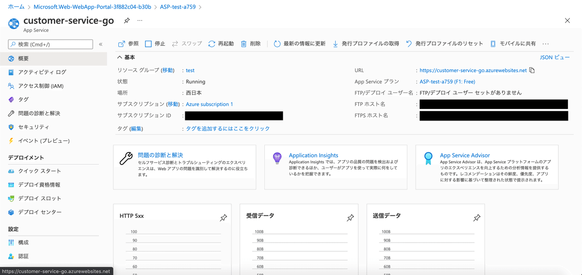Open the title ellipsis more options
This screenshot has height=275, width=582.
pos(140,21)
